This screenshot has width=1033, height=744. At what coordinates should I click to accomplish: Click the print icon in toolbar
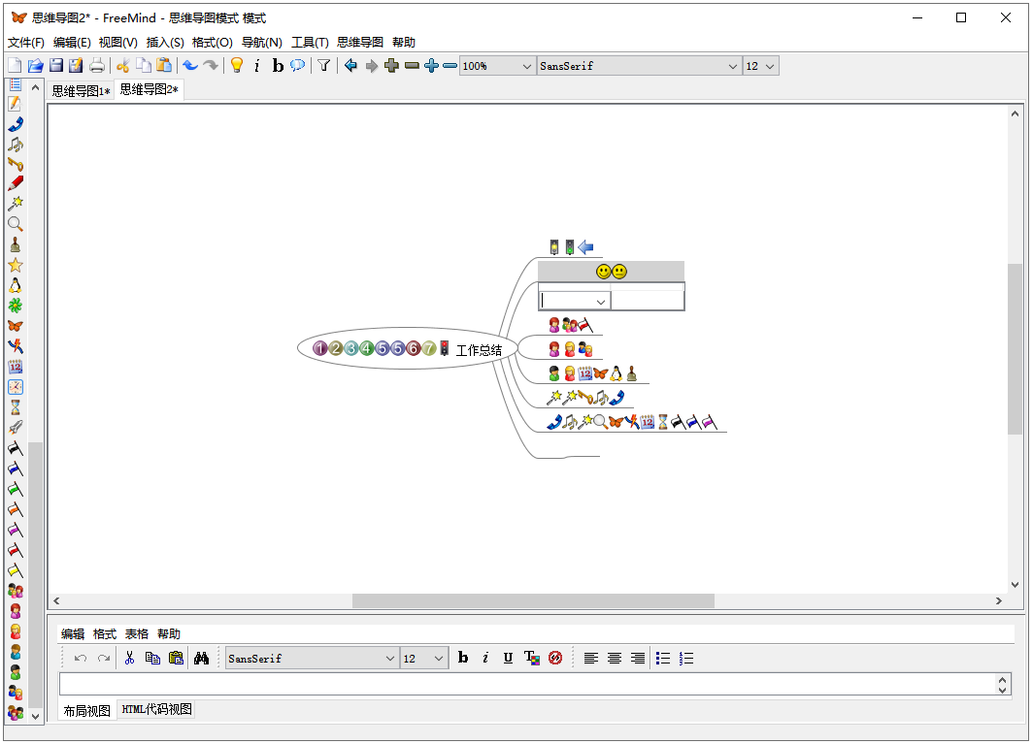(97, 66)
